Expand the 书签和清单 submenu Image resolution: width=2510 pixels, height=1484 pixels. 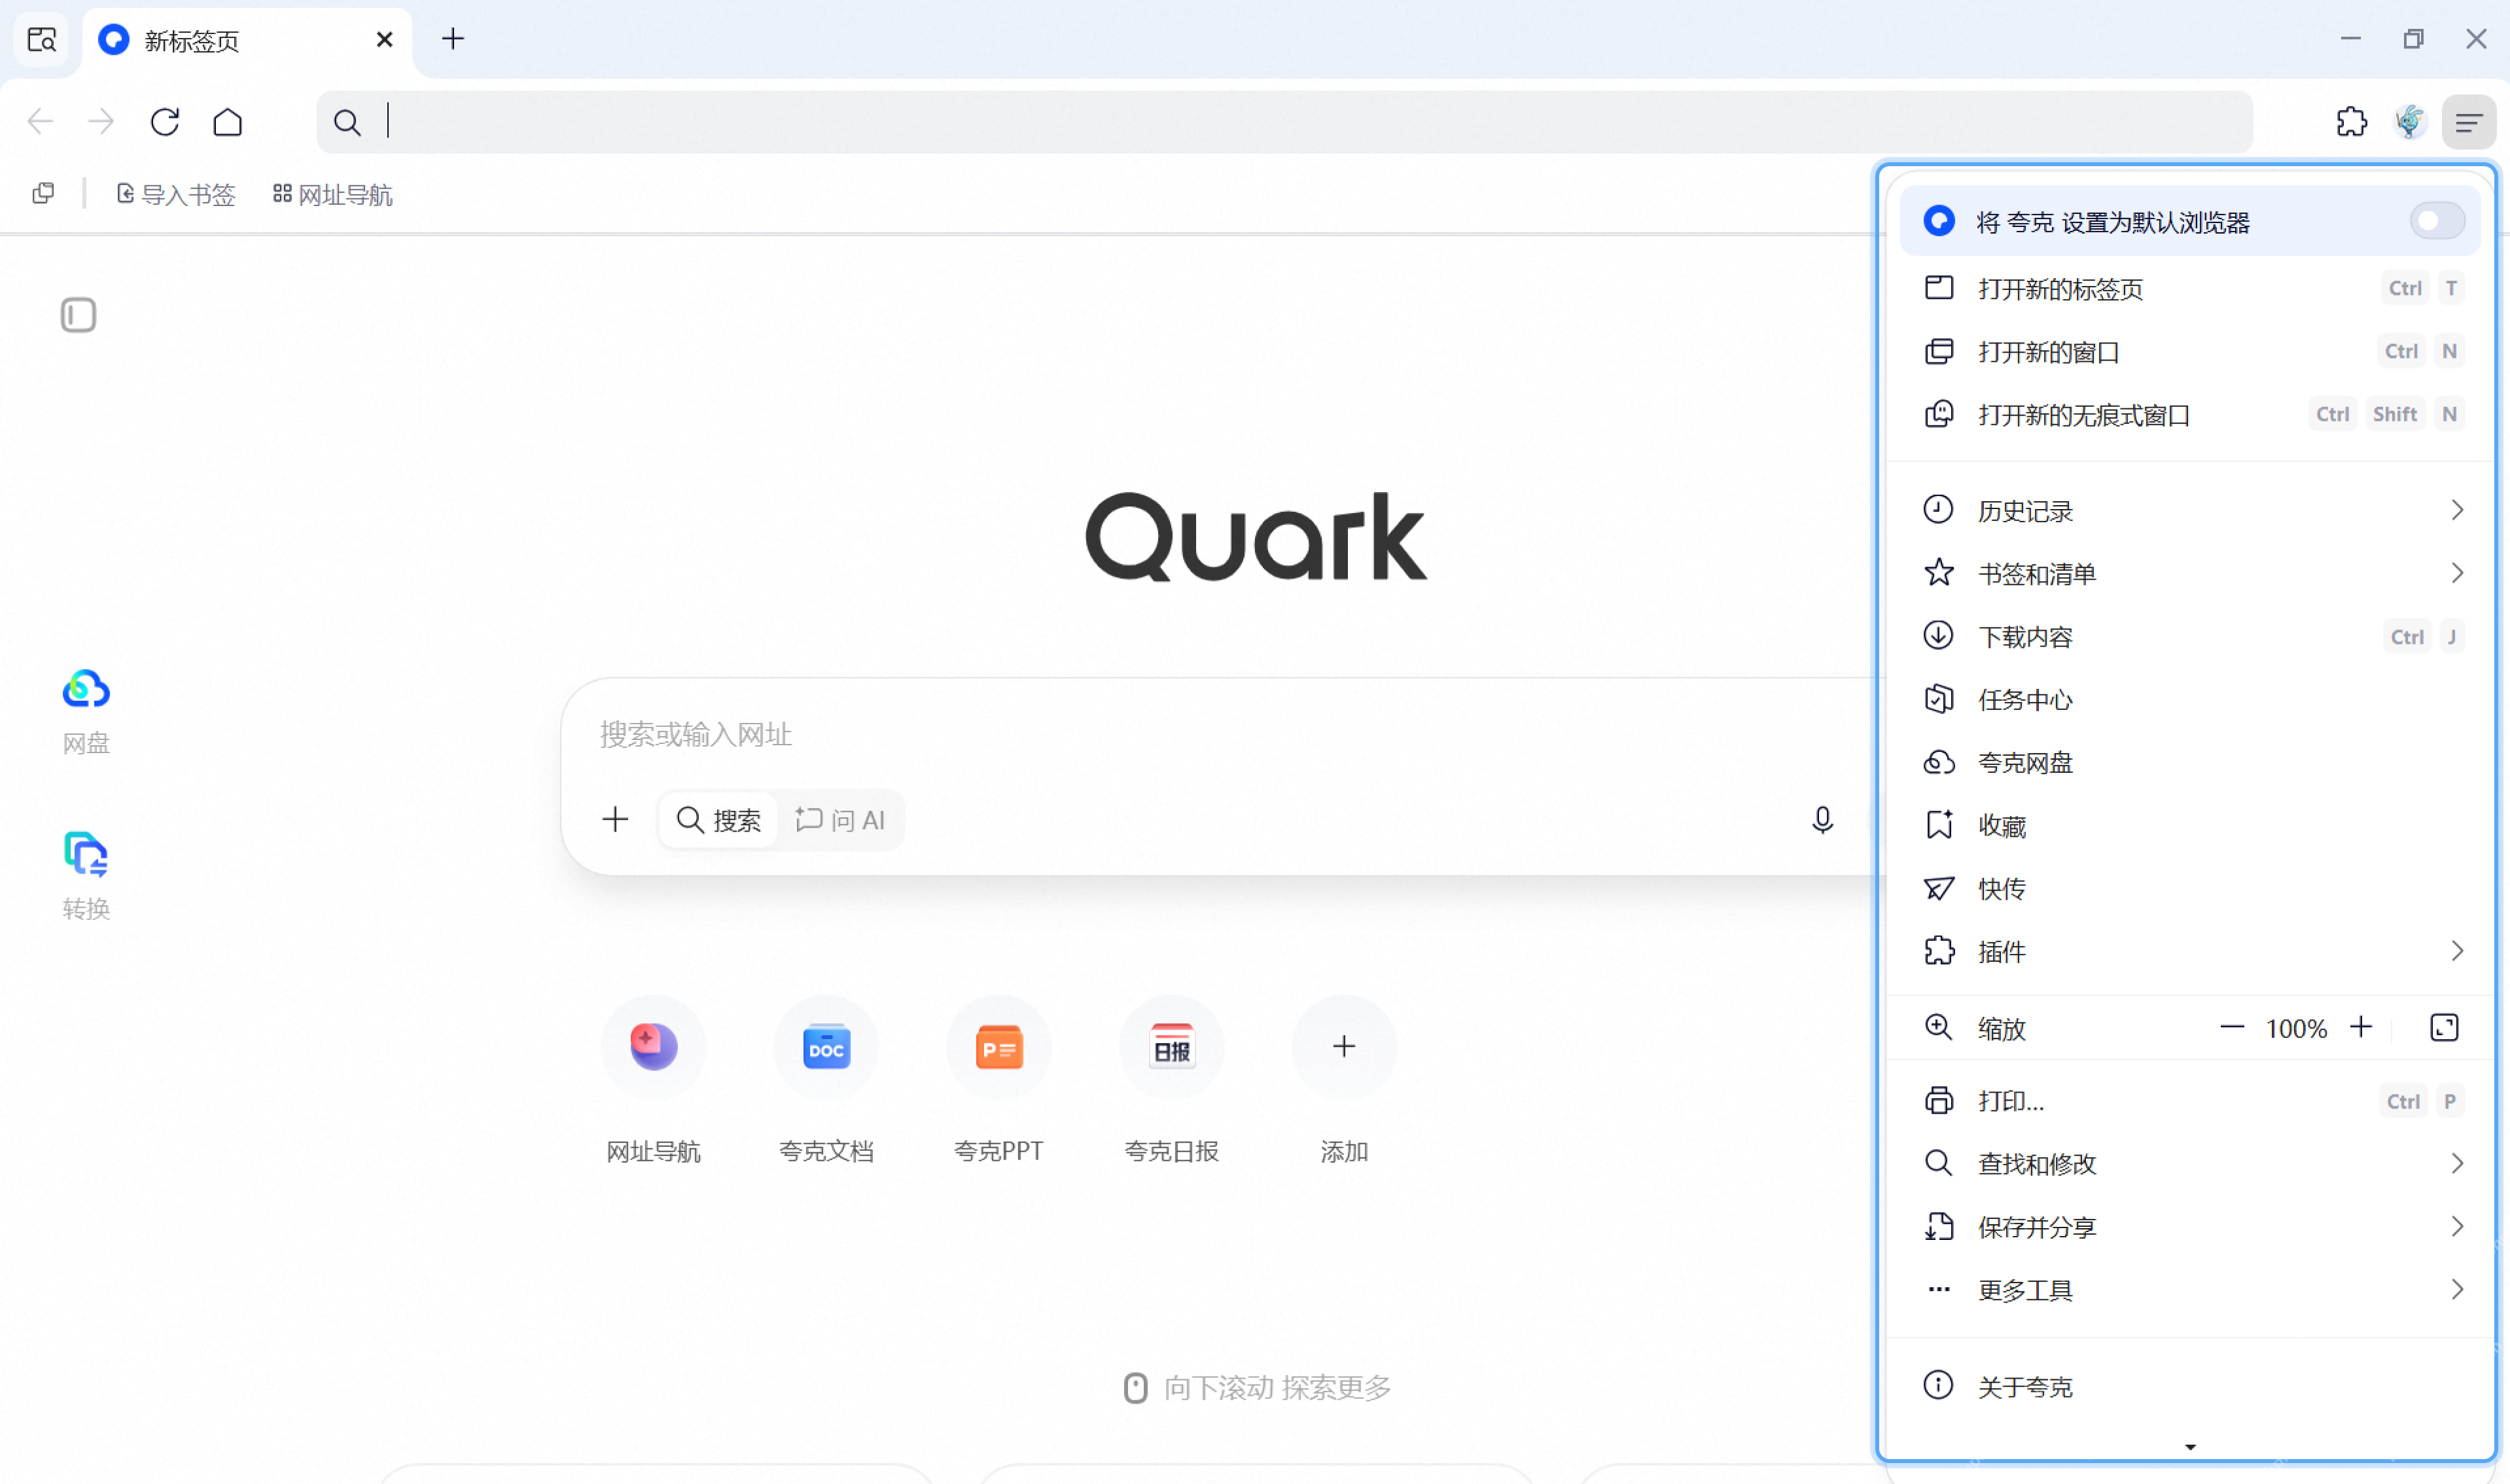pyautogui.click(x=2190, y=574)
